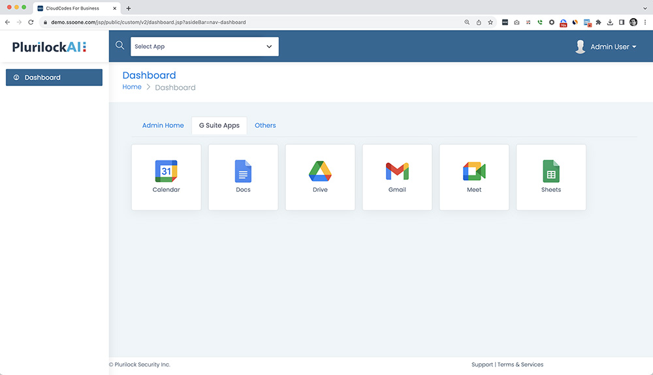The width and height of the screenshot is (653, 375).
Task: Open the Chrome profile avatar
Action: coord(633,22)
